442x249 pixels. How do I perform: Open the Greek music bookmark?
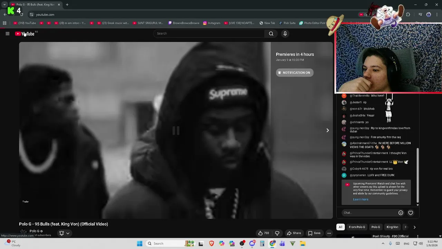click(113, 23)
